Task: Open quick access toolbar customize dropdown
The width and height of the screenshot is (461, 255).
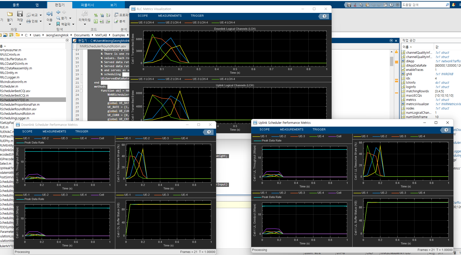Action: coord(398,5)
